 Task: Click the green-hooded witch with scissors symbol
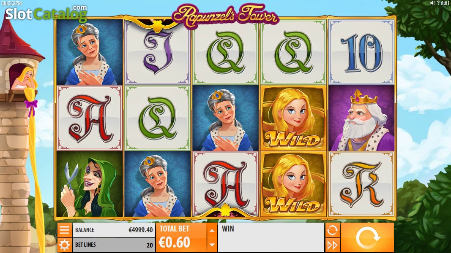pyautogui.click(x=90, y=184)
